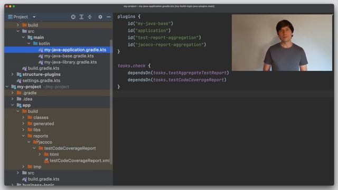This screenshot has height=190, width=338.
Task: Select build.gradle.kts under build-logic
Action: click(x=43, y=68)
